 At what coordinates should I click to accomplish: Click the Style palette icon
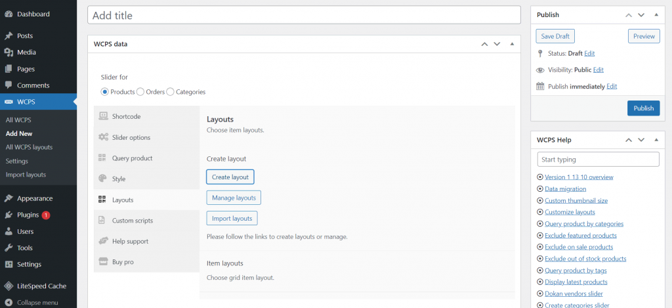pos(102,179)
